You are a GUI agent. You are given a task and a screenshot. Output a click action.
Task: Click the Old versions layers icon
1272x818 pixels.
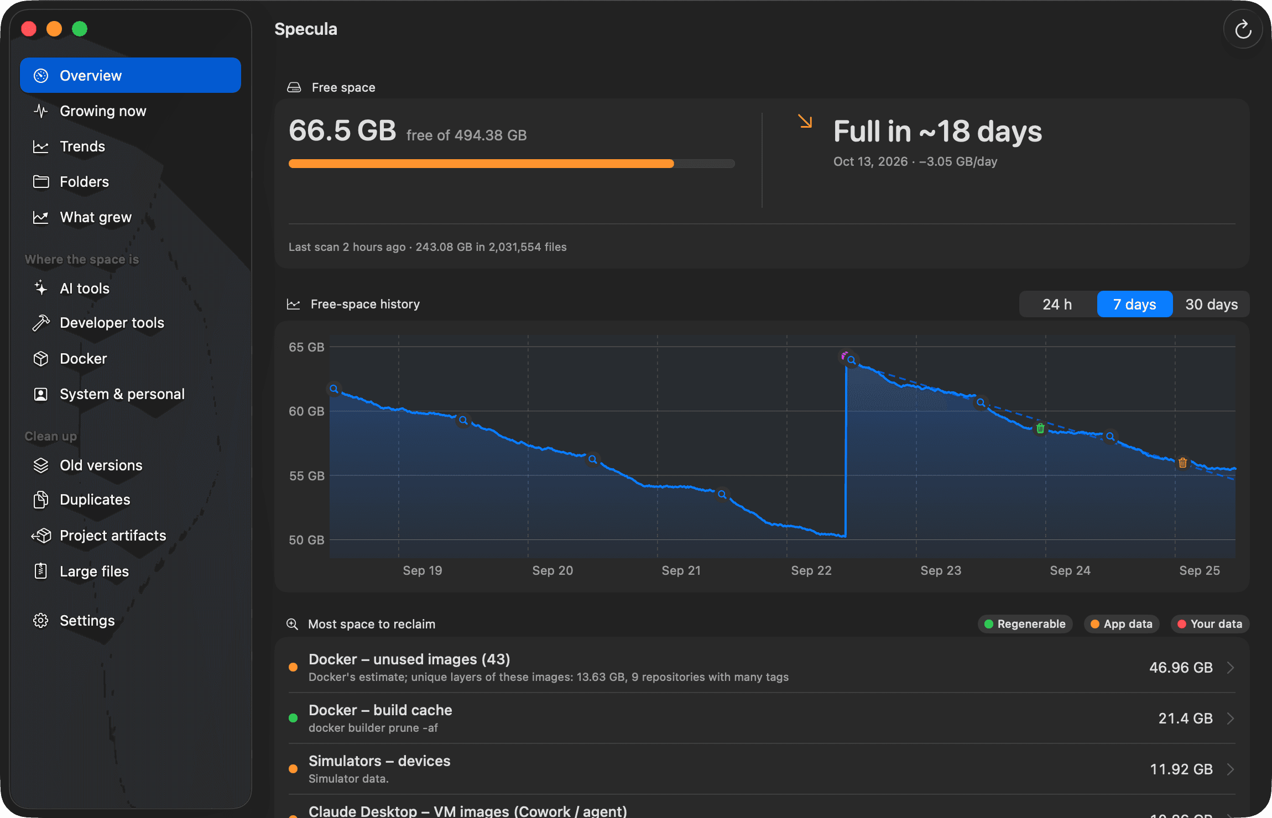click(41, 465)
